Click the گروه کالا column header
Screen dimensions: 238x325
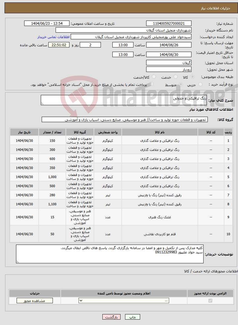pos(80,132)
